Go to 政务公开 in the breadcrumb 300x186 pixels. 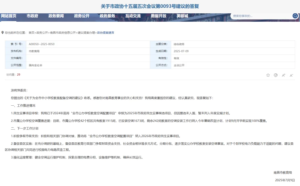(x=42, y=33)
